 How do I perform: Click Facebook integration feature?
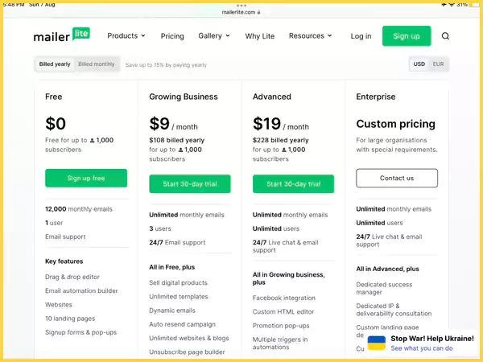(284, 298)
